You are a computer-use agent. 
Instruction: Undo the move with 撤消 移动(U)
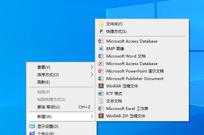coord(60,107)
